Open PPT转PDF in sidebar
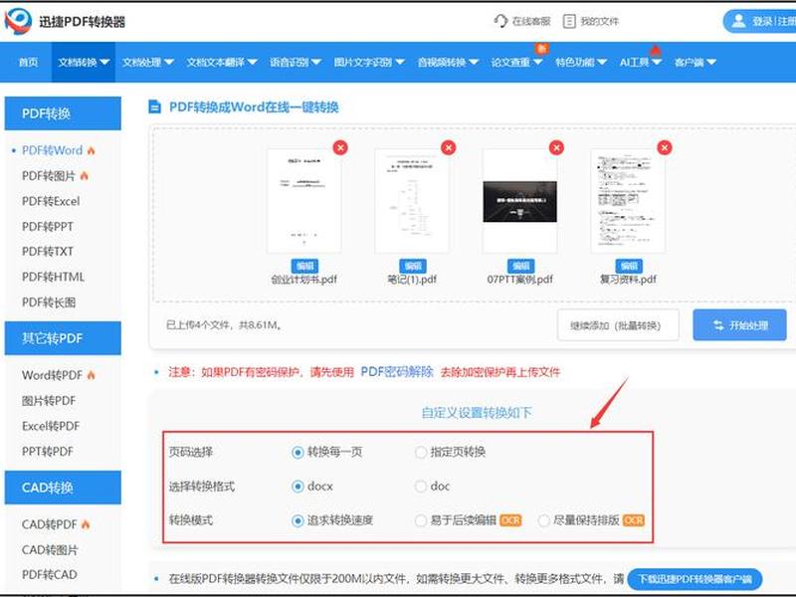 47,452
